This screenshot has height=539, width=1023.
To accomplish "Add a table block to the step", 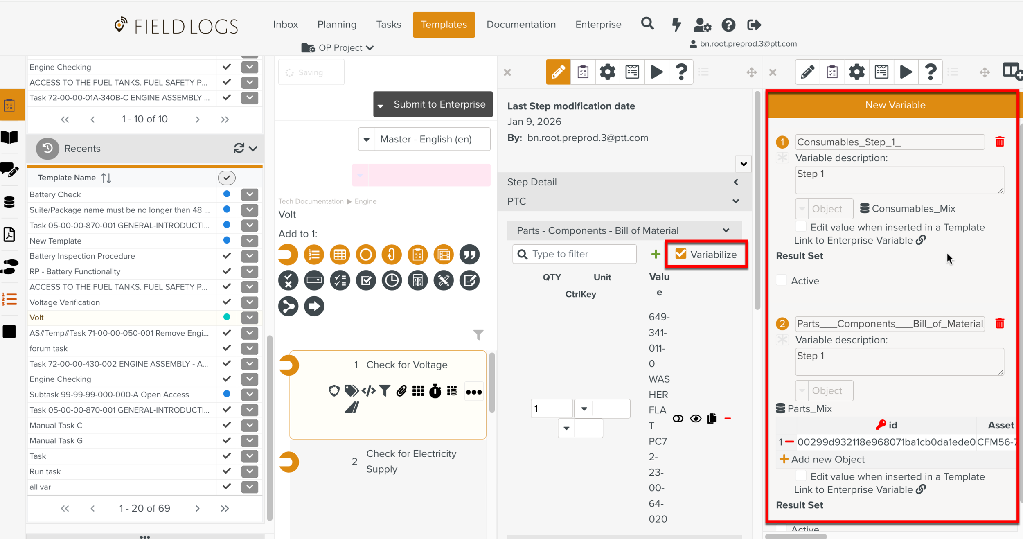I will [340, 255].
